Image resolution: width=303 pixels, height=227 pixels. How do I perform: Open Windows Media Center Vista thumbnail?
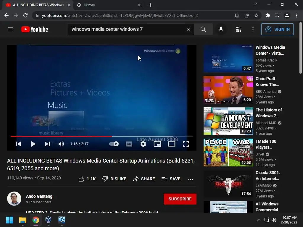(228, 59)
